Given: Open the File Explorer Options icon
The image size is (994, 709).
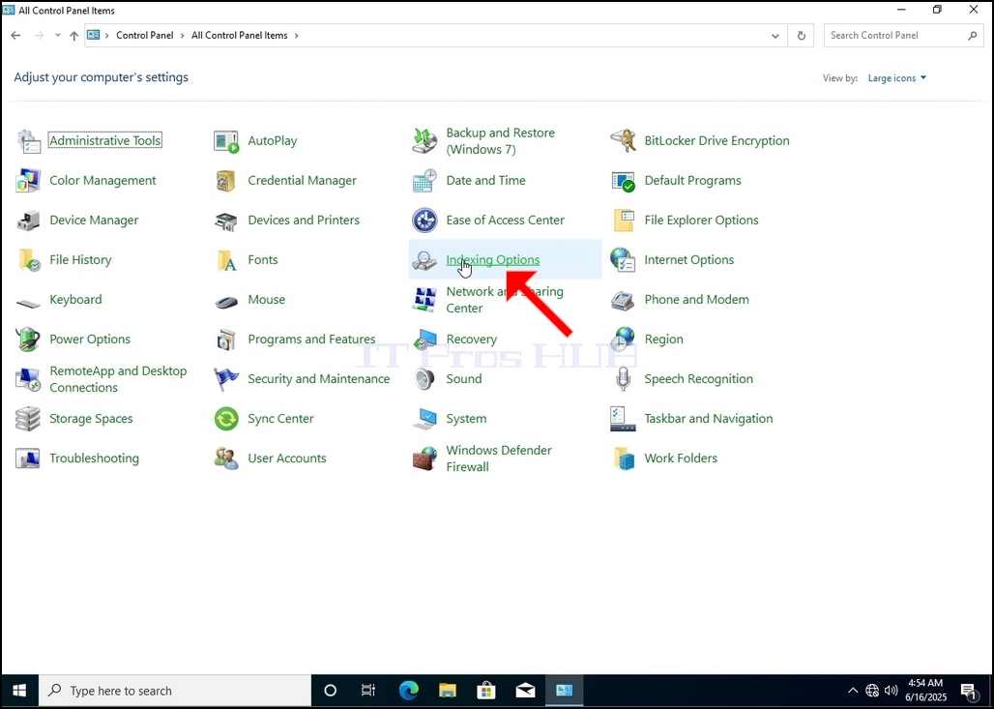Looking at the screenshot, I should 623,221.
